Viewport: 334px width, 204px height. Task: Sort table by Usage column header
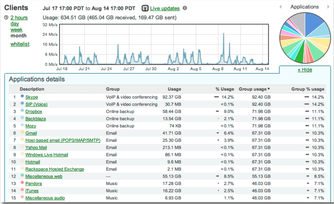click(x=174, y=89)
